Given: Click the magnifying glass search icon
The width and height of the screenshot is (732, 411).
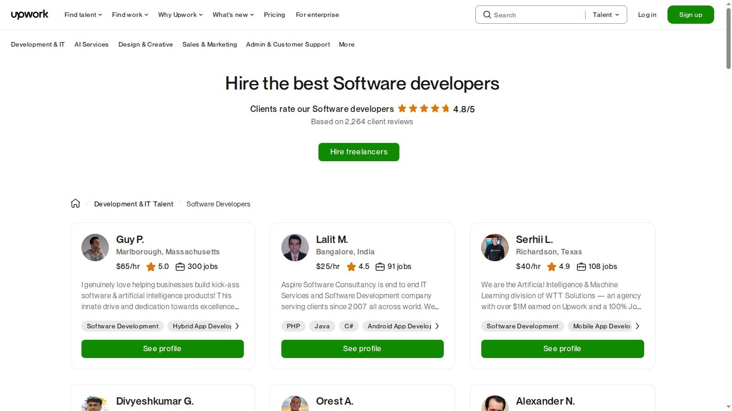Looking at the screenshot, I should point(487,15).
